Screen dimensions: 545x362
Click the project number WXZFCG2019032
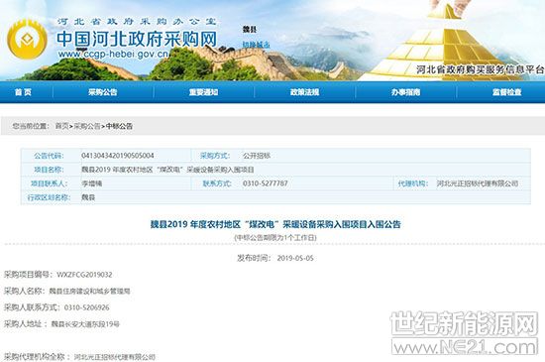[84, 275]
